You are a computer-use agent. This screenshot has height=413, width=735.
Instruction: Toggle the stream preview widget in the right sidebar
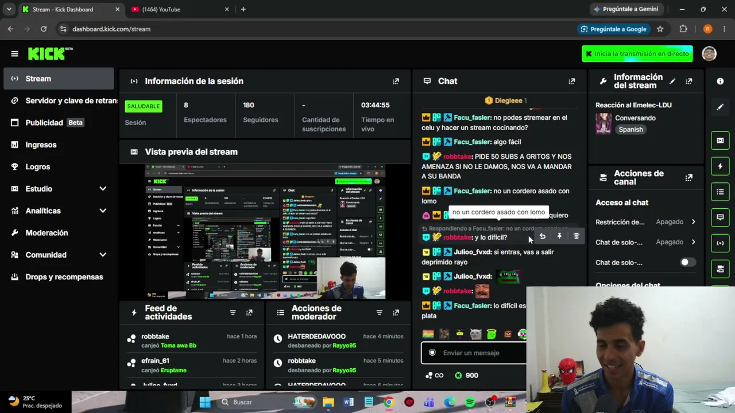(720, 140)
